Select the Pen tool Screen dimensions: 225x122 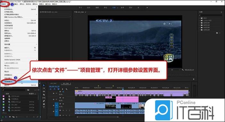pyautogui.click(x=44, y=101)
